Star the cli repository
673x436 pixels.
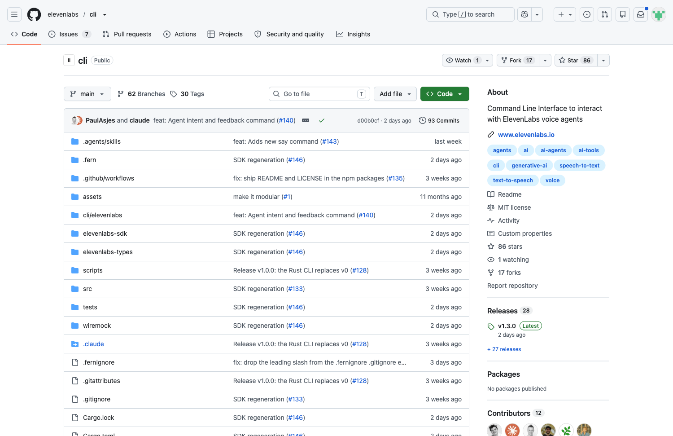point(576,60)
